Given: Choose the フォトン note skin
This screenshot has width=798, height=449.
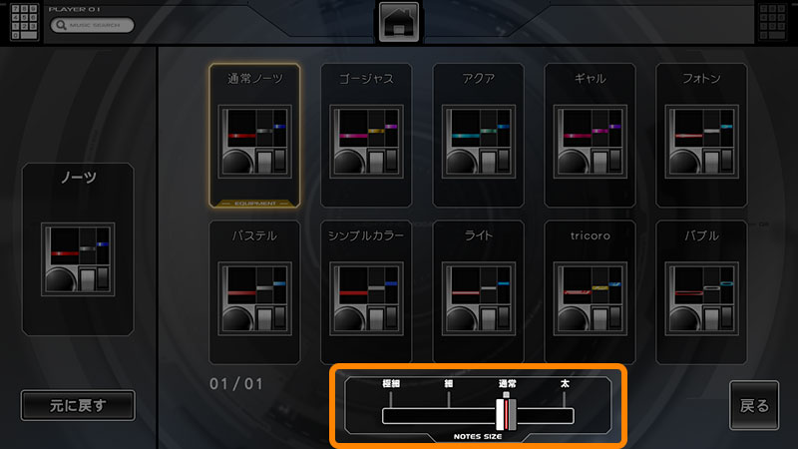Looking at the screenshot, I should click(x=701, y=136).
